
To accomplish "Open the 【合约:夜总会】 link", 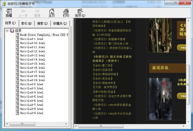I will pos(103,79).
